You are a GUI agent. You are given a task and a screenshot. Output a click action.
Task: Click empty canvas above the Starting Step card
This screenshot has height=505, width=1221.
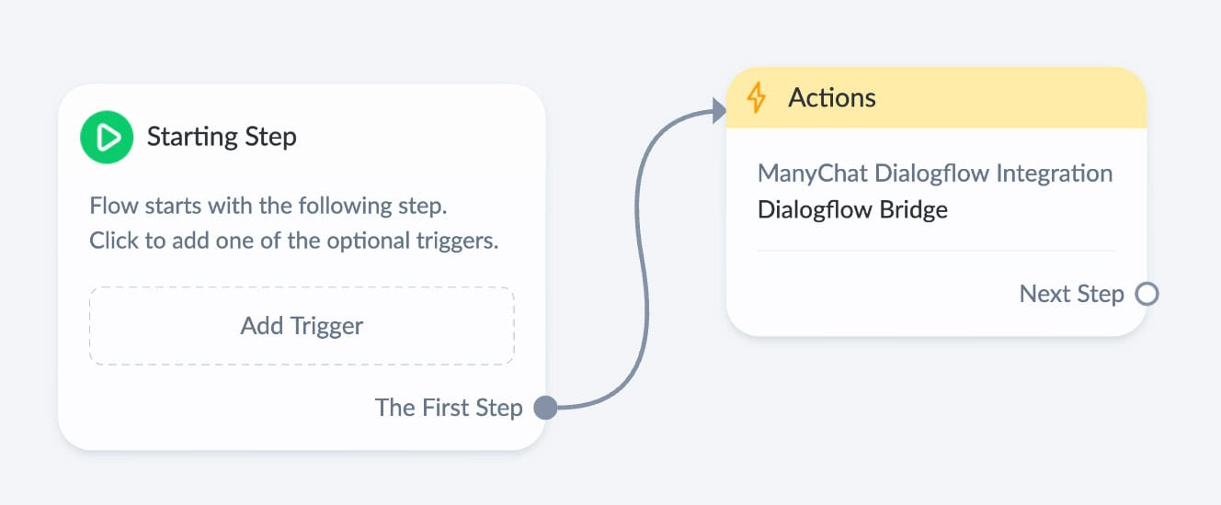[x=302, y=41]
